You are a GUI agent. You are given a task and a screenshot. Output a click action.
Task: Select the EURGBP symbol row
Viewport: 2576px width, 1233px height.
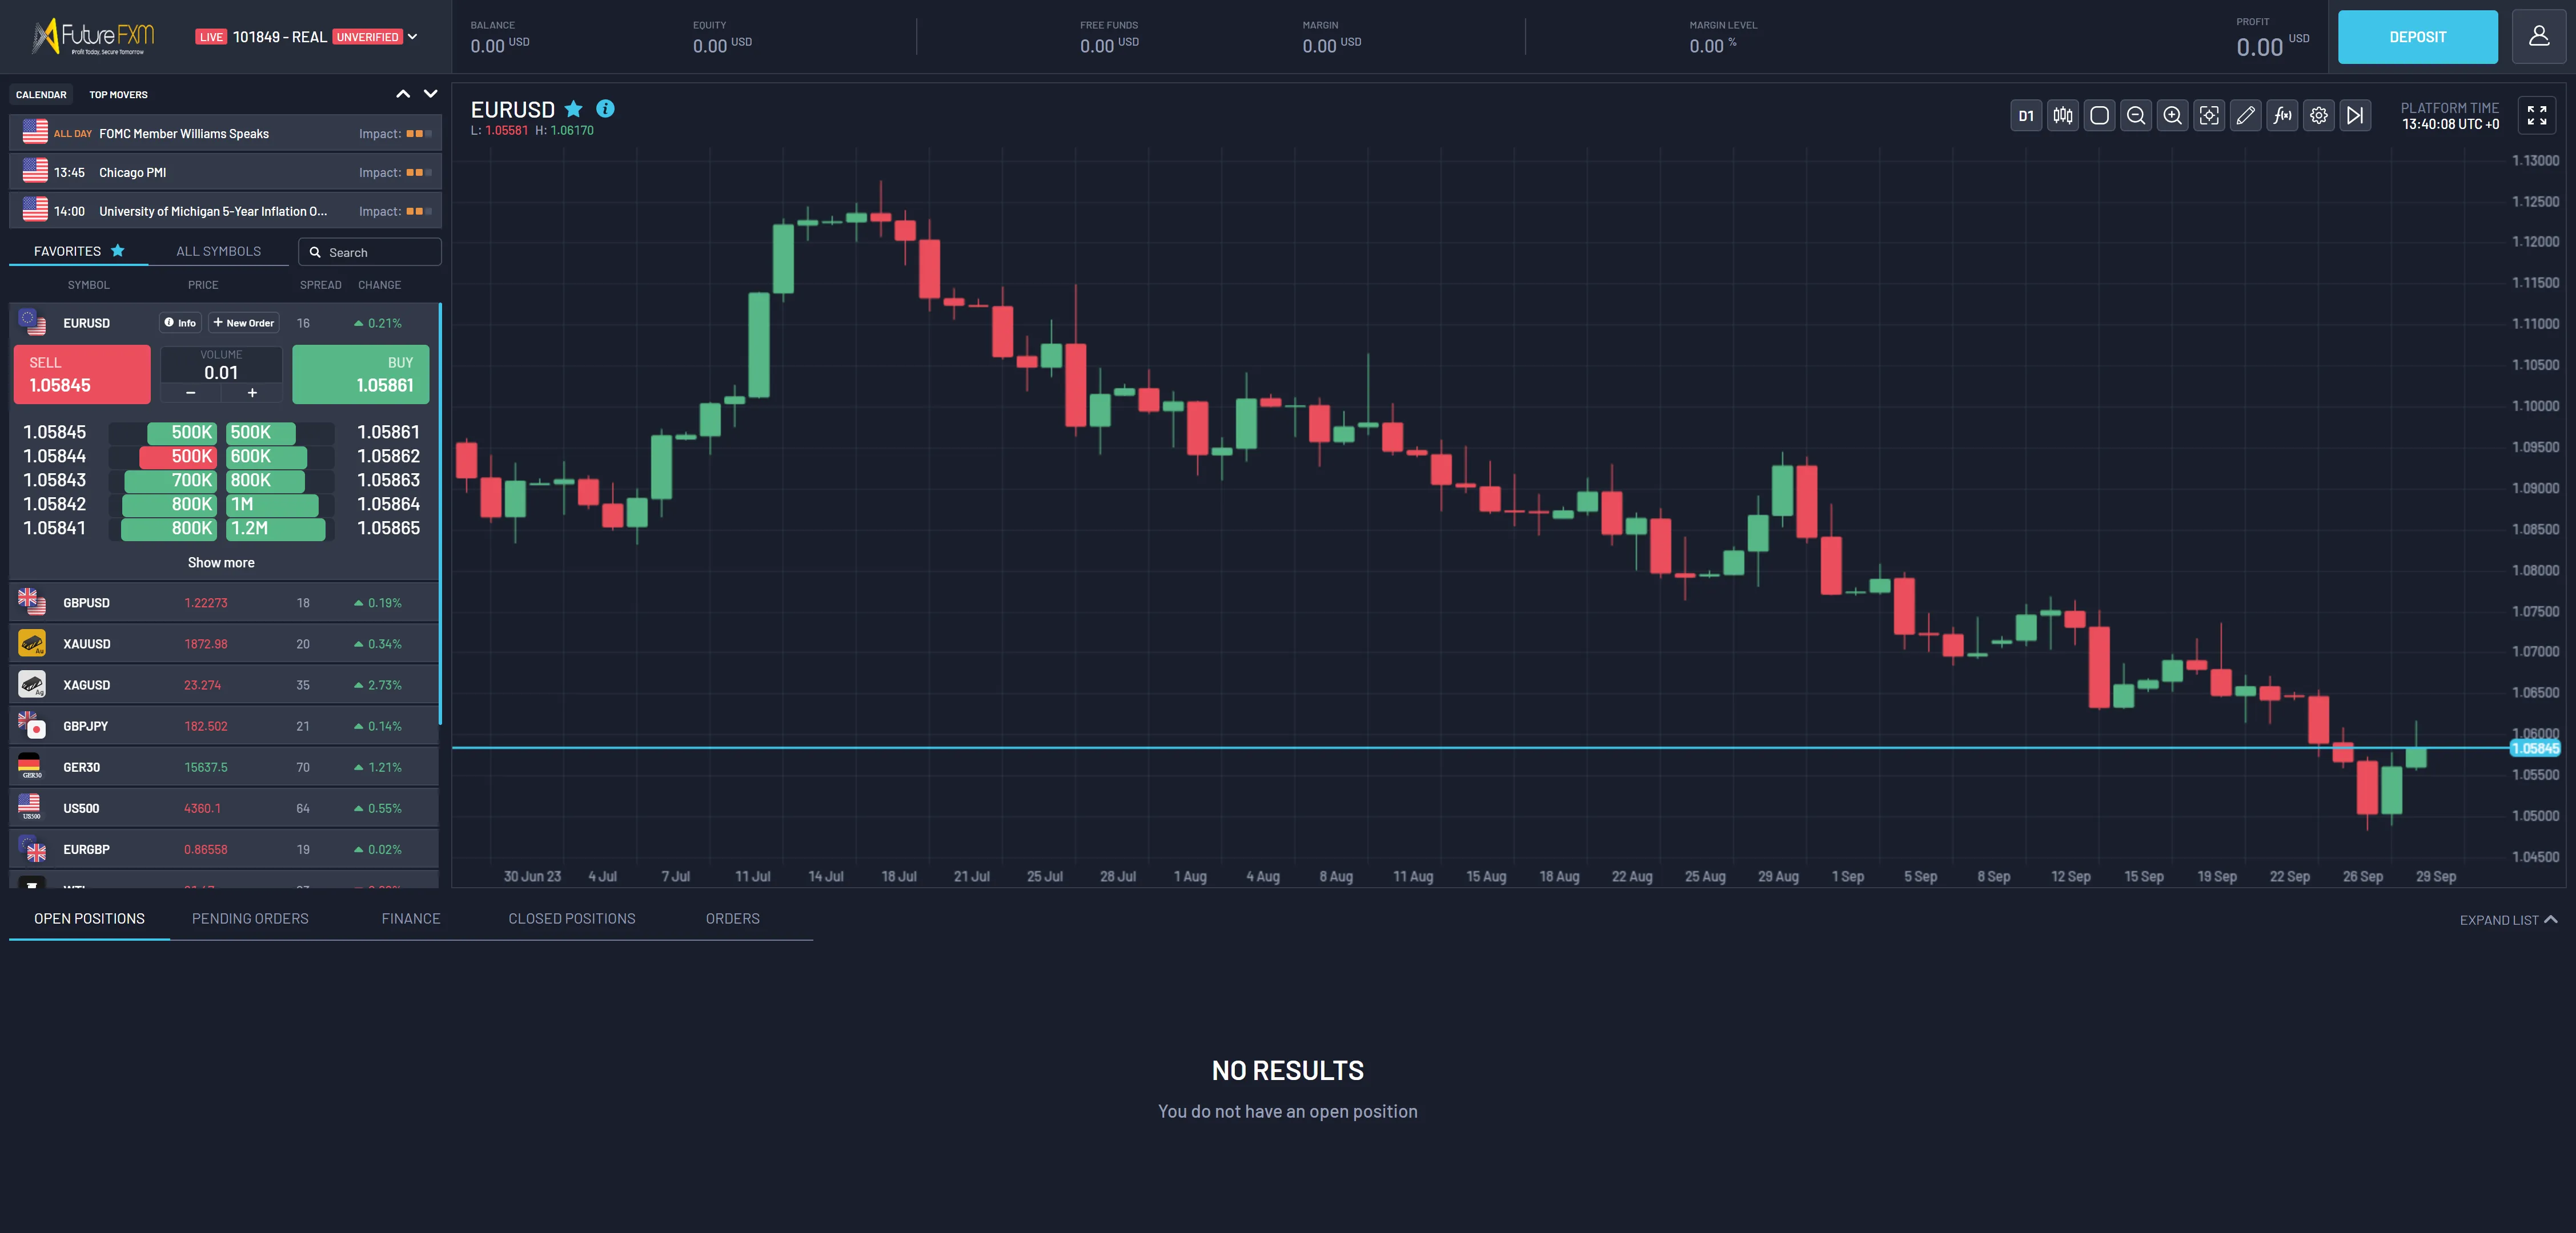[224, 849]
